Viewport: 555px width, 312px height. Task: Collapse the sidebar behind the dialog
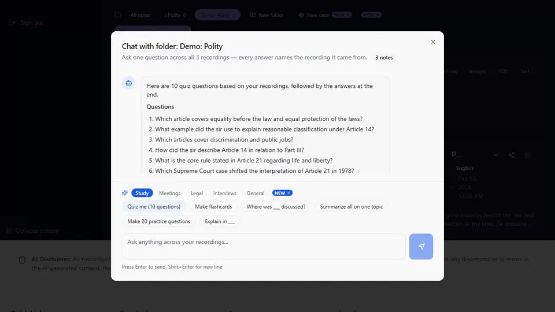point(37,231)
